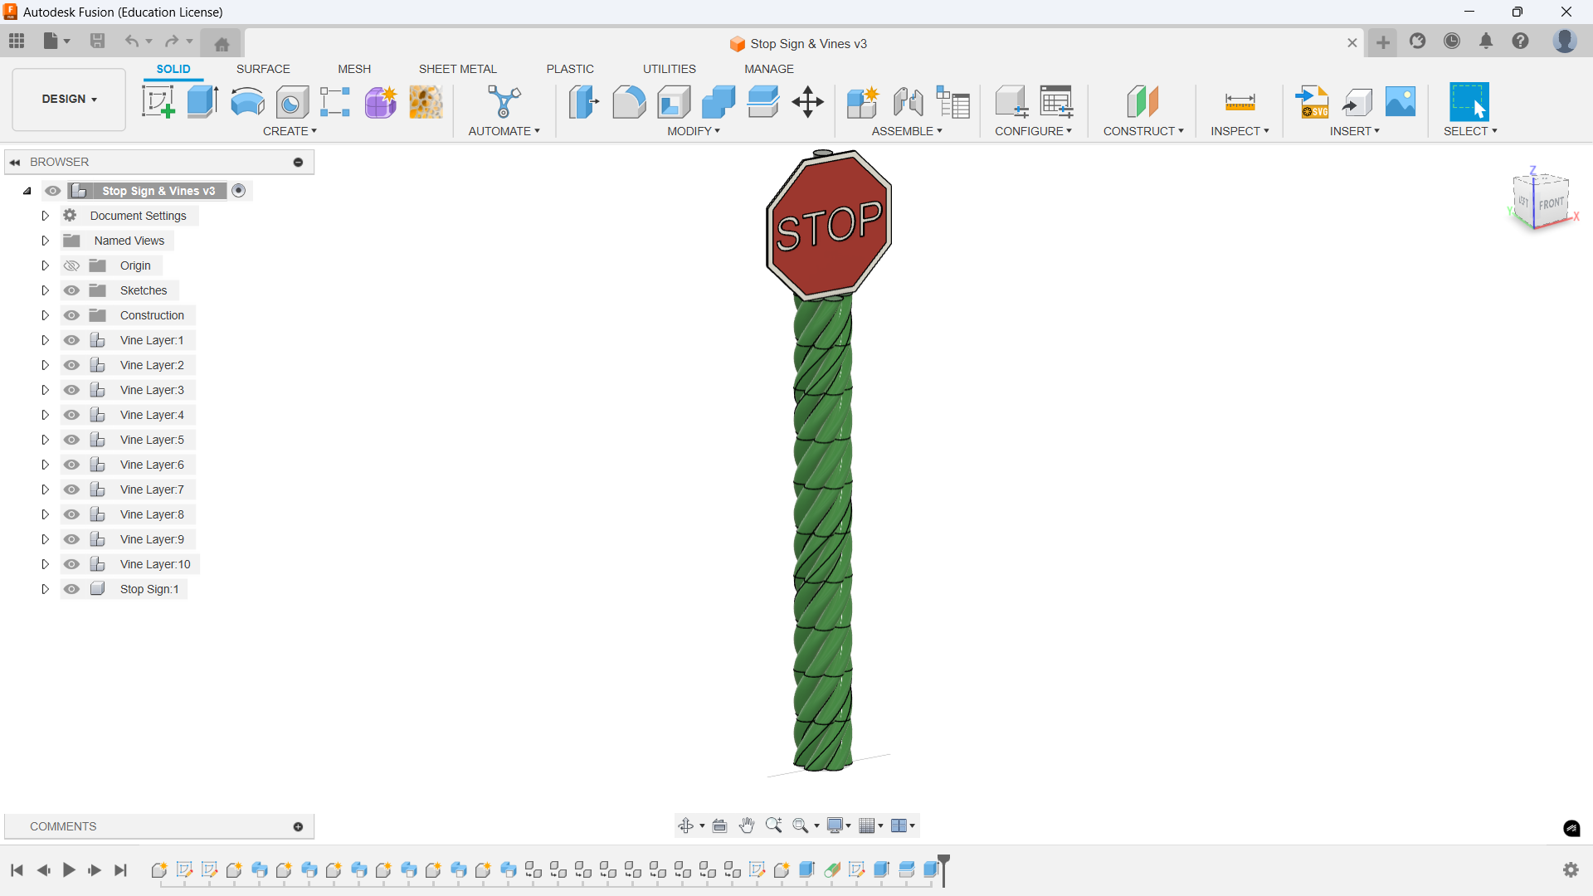Select the Combine tool
This screenshot has width=1593, height=896.
pyautogui.click(x=719, y=102)
